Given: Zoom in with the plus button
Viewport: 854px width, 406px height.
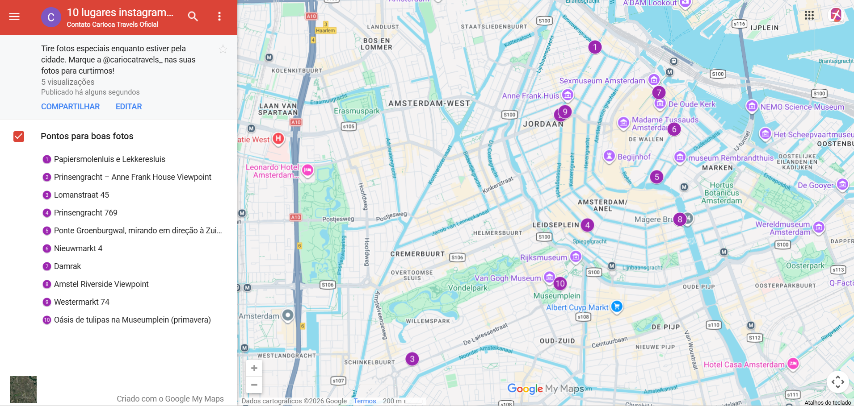Looking at the screenshot, I should tap(254, 368).
